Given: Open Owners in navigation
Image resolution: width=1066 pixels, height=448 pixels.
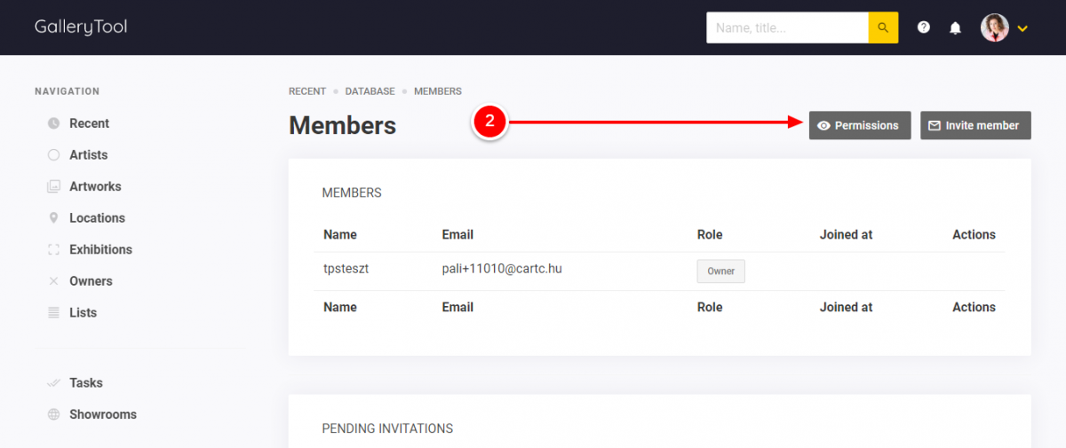Looking at the screenshot, I should (91, 281).
